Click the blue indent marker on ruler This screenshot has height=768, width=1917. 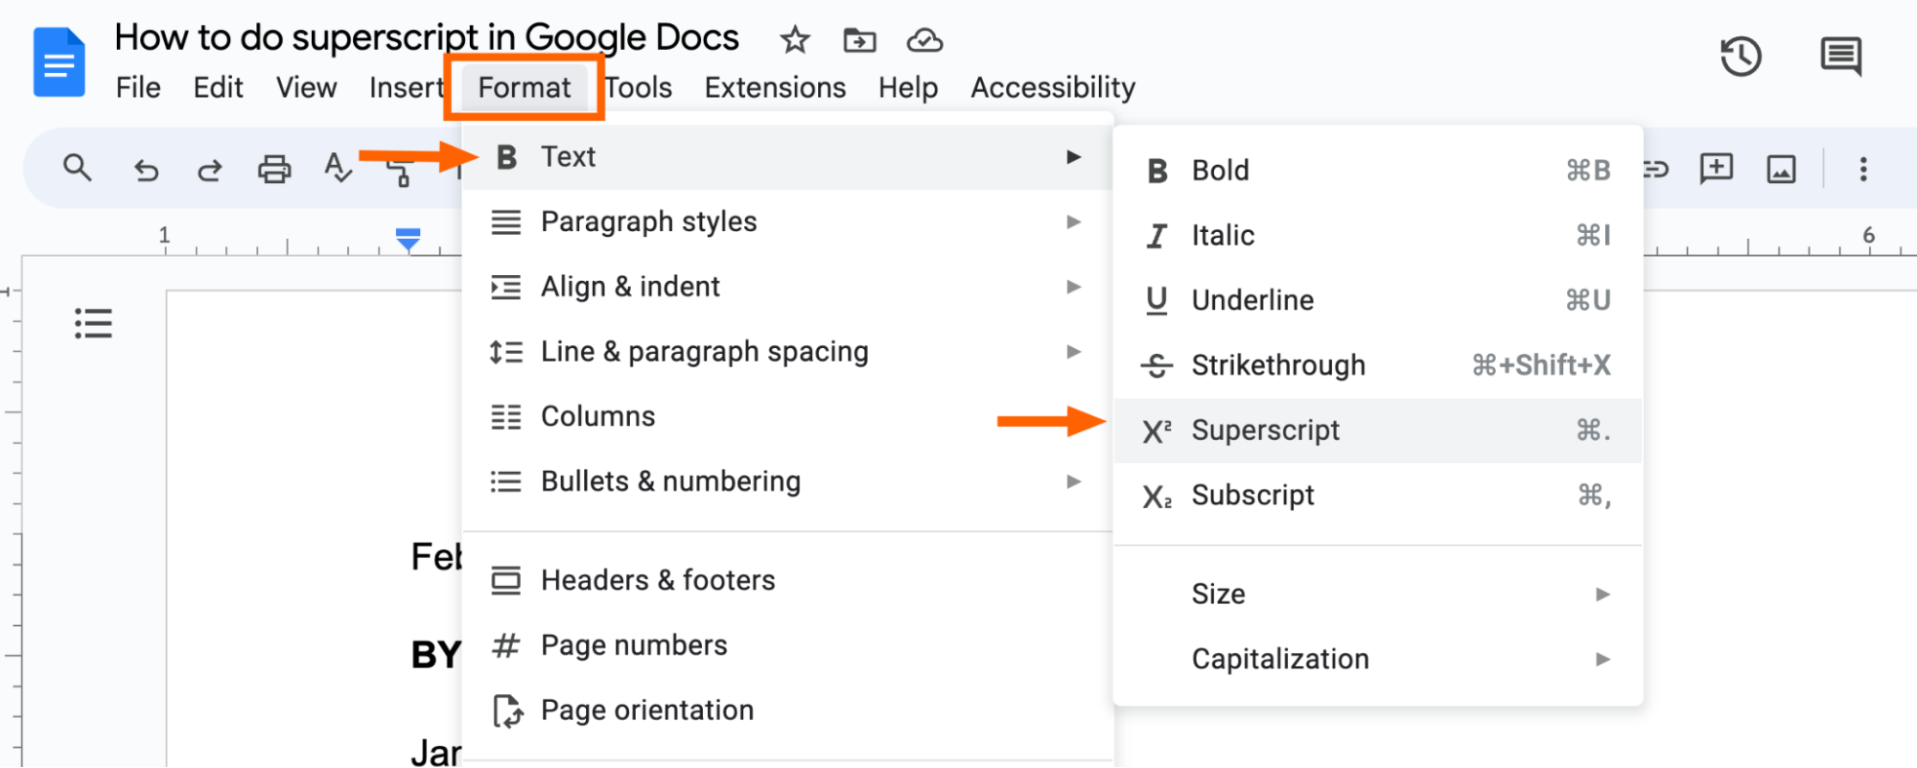[409, 239]
